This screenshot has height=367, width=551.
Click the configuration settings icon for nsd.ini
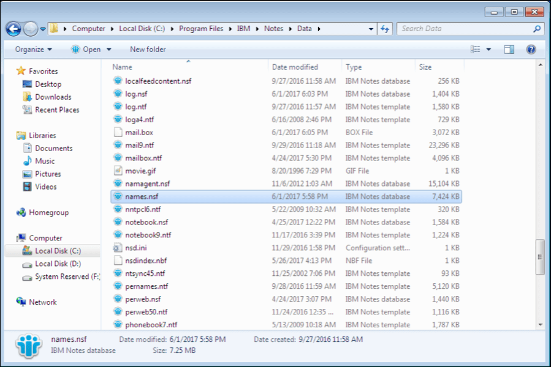click(117, 248)
